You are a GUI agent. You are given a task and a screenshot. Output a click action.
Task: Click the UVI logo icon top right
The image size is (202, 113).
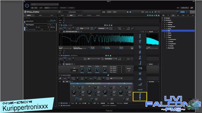pos(192,12)
